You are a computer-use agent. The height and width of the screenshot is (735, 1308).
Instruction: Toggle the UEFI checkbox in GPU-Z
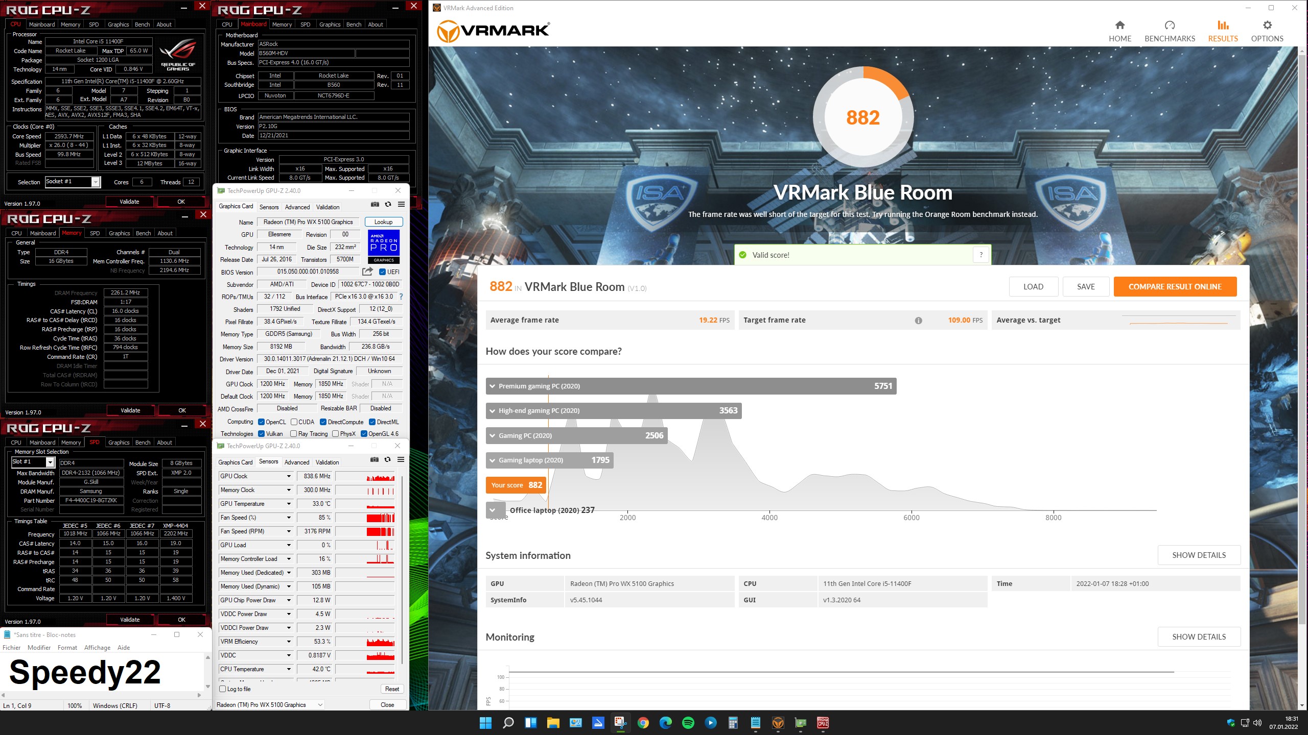pos(382,272)
